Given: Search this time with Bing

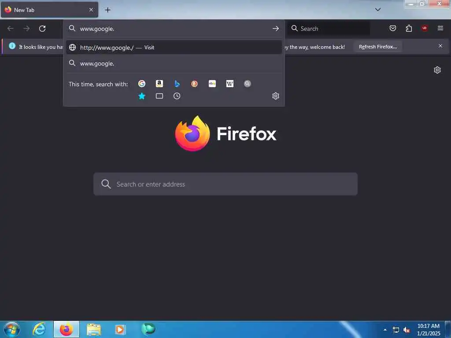Looking at the screenshot, I should pyautogui.click(x=177, y=84).
